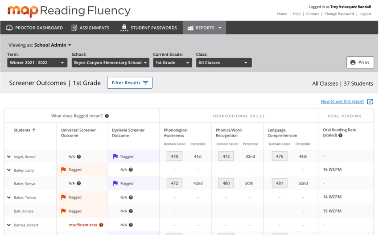Open the Help link
Screen dimensions: 379x235
tap(297, 14)
